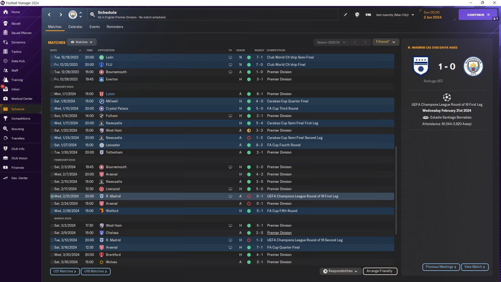This screenshot has width=501, height=282.
Task: Select the León row marker circle
Action: [52, 57]
